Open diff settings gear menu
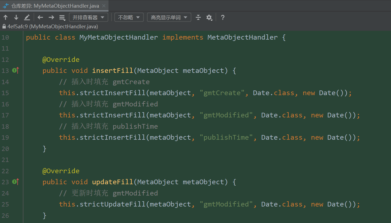Viewport: 391px width, 223px height. coord(209,18)
